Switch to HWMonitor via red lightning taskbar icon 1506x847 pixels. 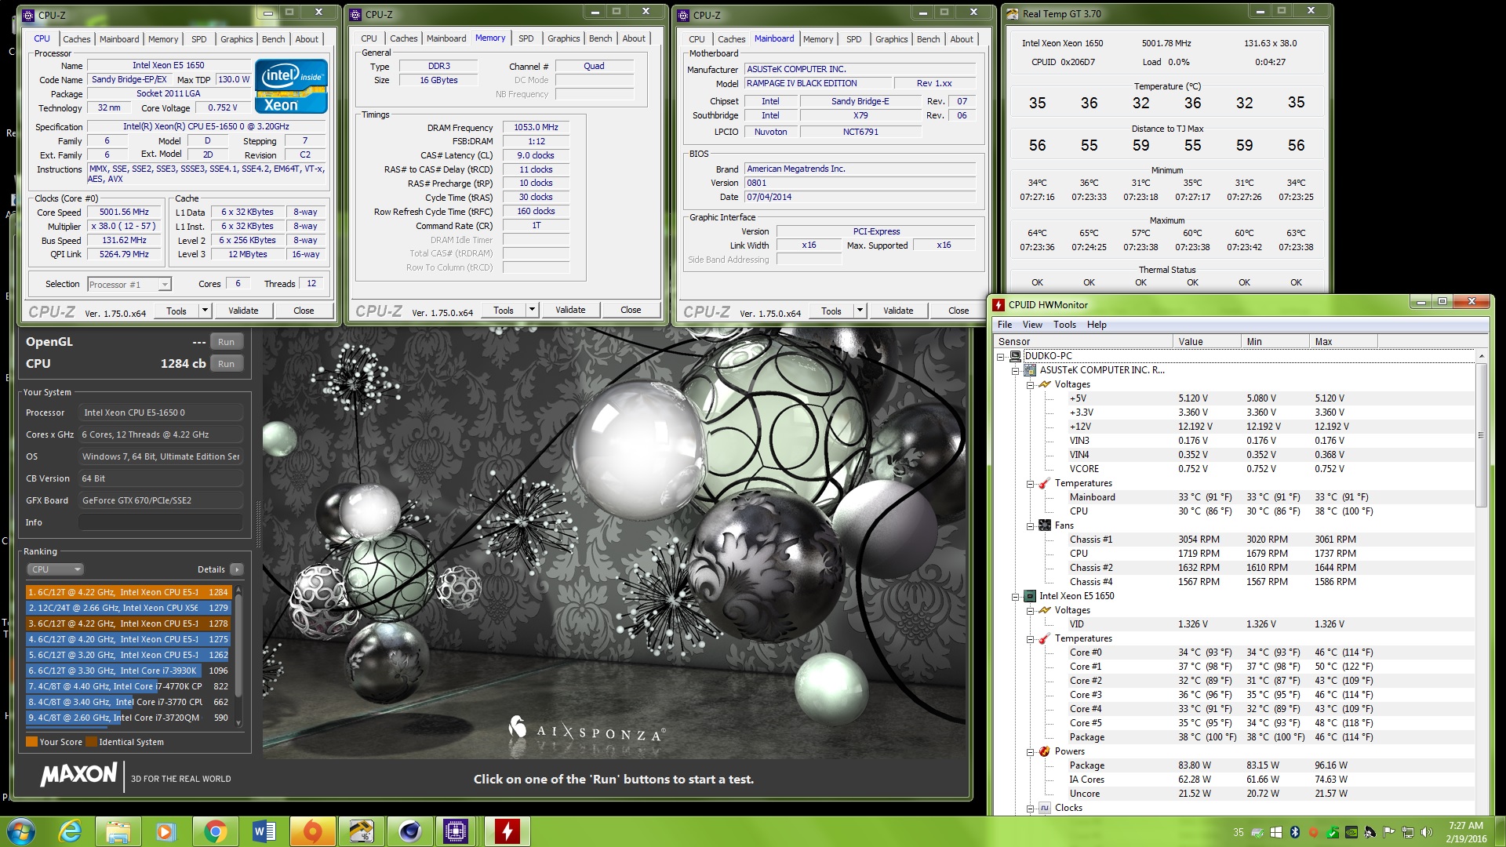(x=507, y=831)
